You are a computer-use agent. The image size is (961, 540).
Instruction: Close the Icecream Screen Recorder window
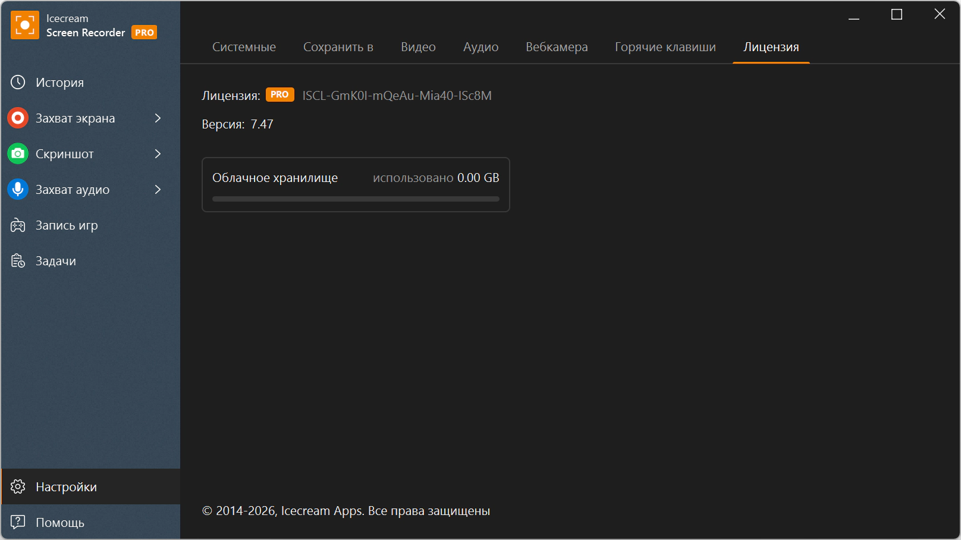[x=940, y=14]
